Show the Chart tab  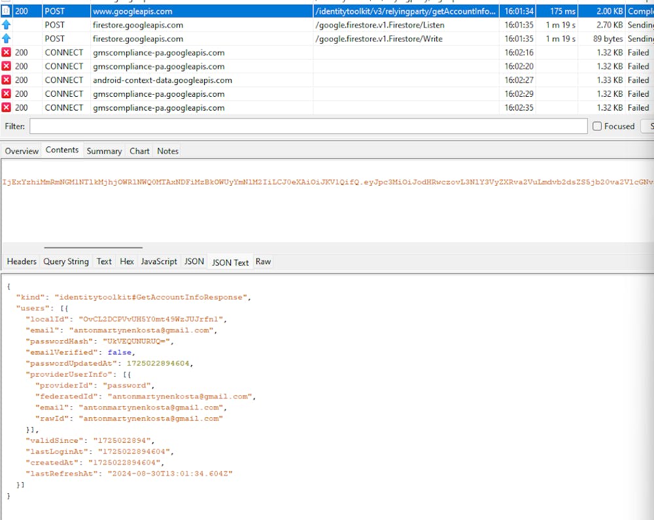[x=139, y=151]
